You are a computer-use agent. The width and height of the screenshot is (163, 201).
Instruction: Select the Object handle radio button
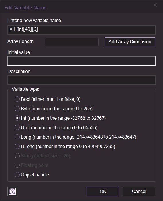pyautogui.click(x=17, y=175)
